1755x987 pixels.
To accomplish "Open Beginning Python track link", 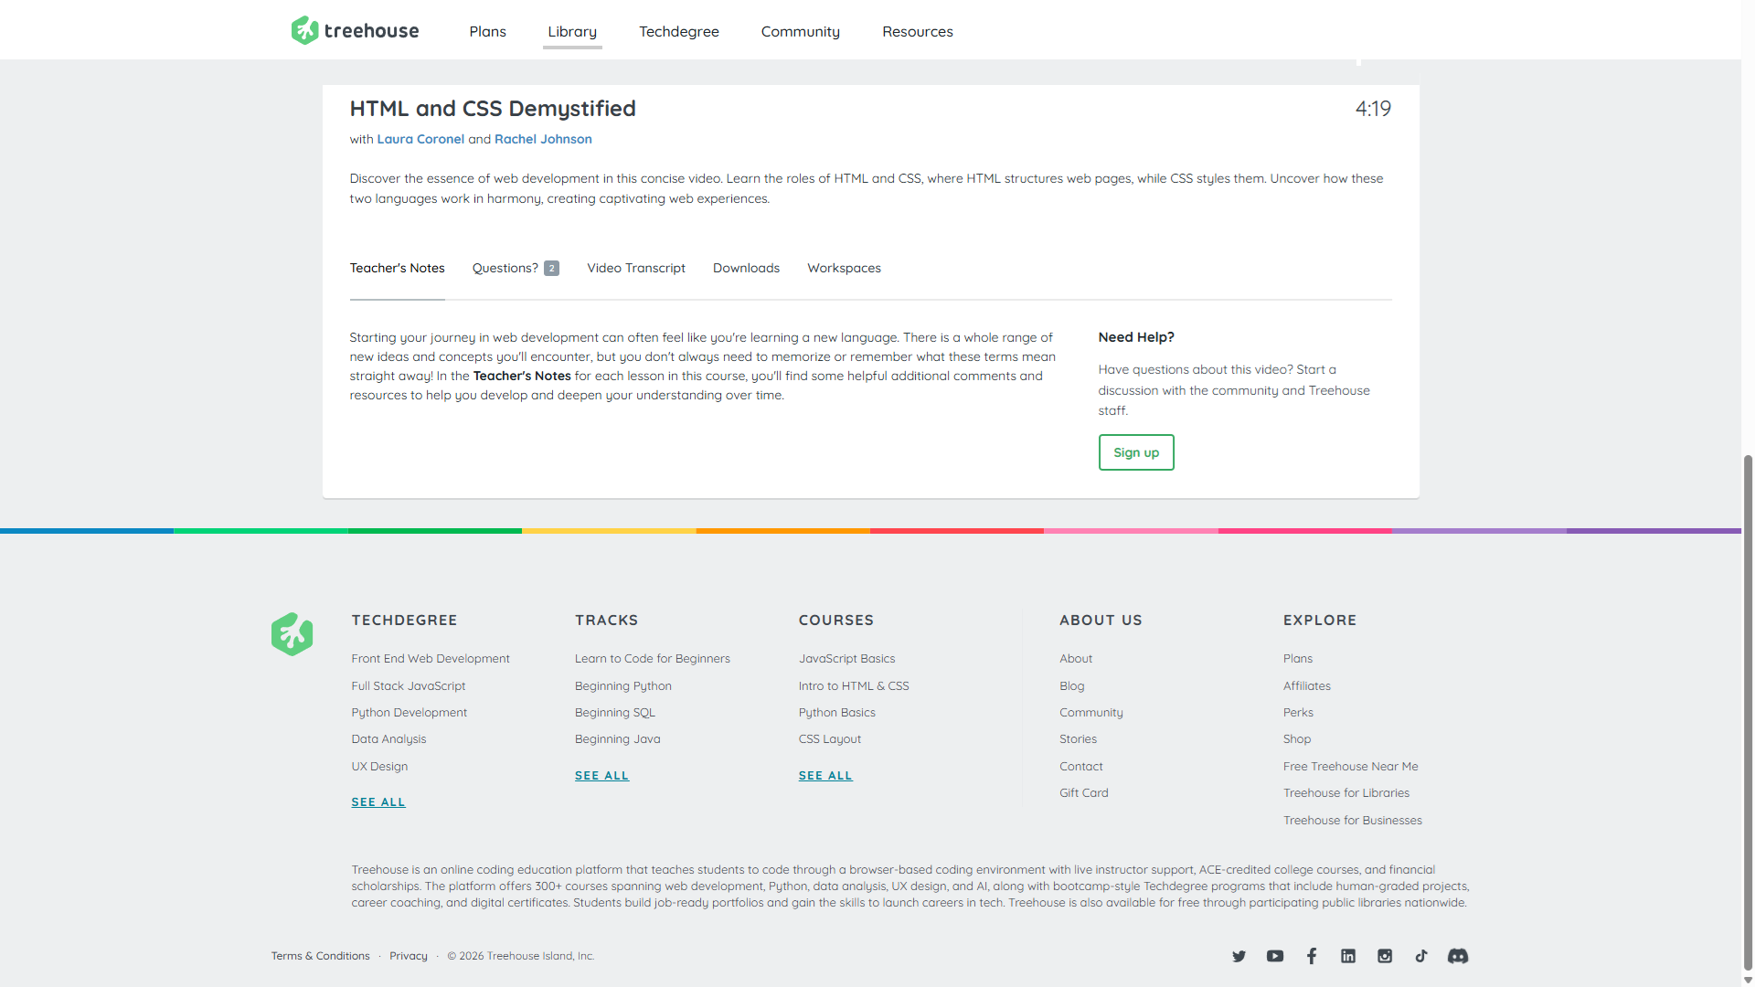I will 623,685.
